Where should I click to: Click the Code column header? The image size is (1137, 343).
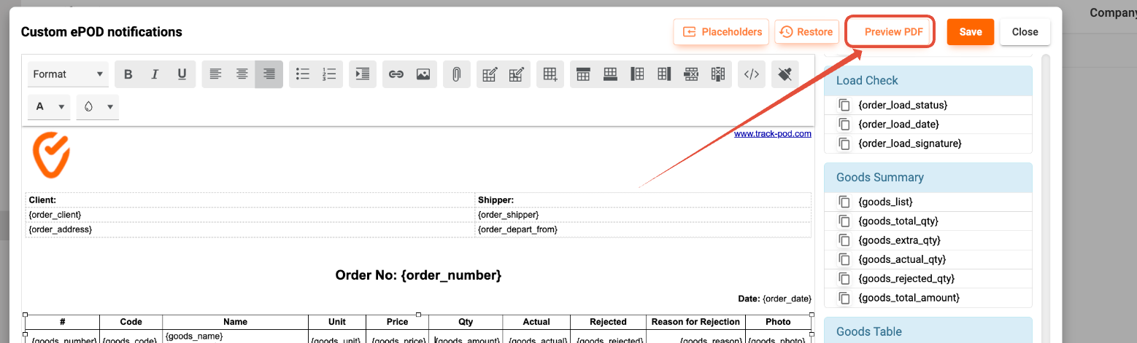coord(131,322)
